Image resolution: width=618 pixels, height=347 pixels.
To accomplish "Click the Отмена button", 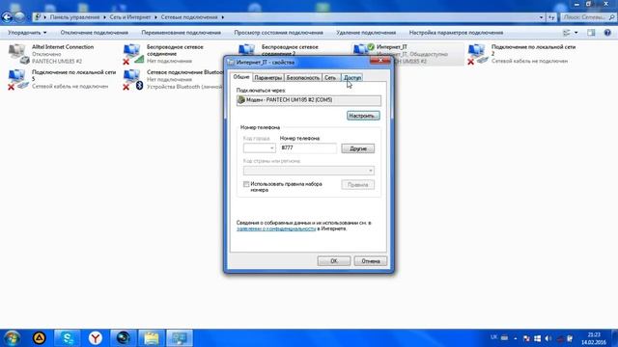I will click(371, 261).
